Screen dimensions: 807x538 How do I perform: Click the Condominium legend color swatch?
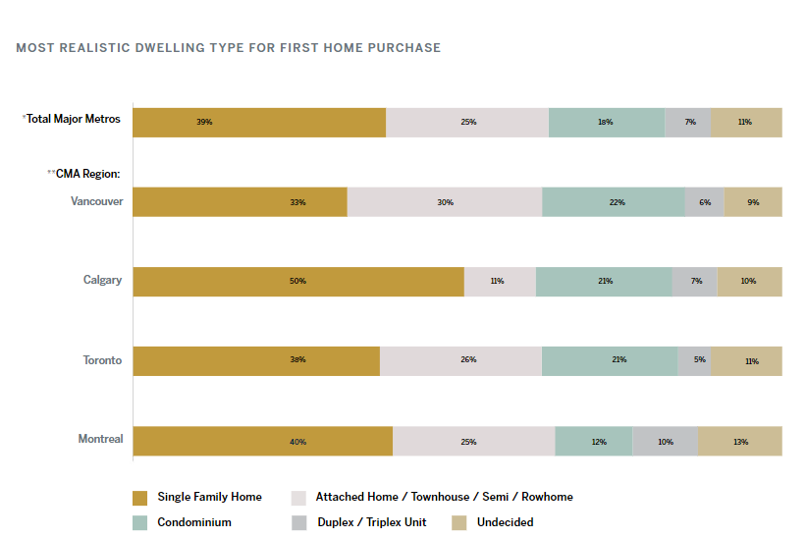[140, 523]
